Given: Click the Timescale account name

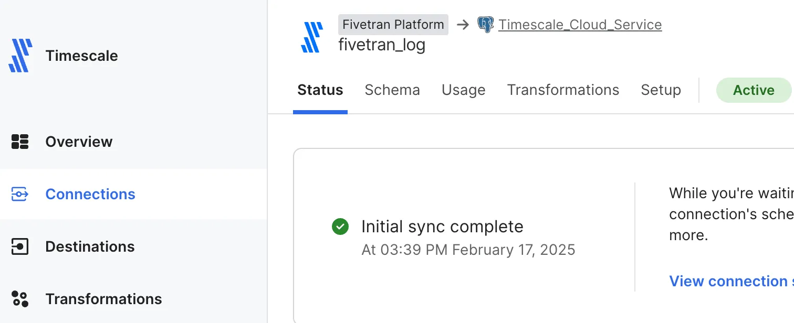Looking at the screenshot, I should click(82, 56).
